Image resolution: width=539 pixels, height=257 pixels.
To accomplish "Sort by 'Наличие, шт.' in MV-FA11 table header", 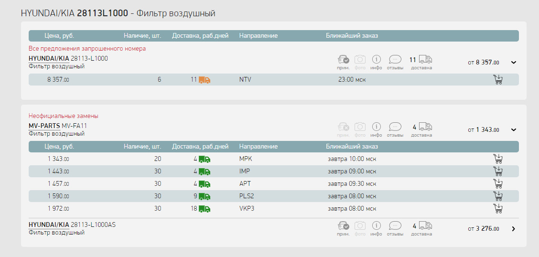I will [x=142, y=147].
